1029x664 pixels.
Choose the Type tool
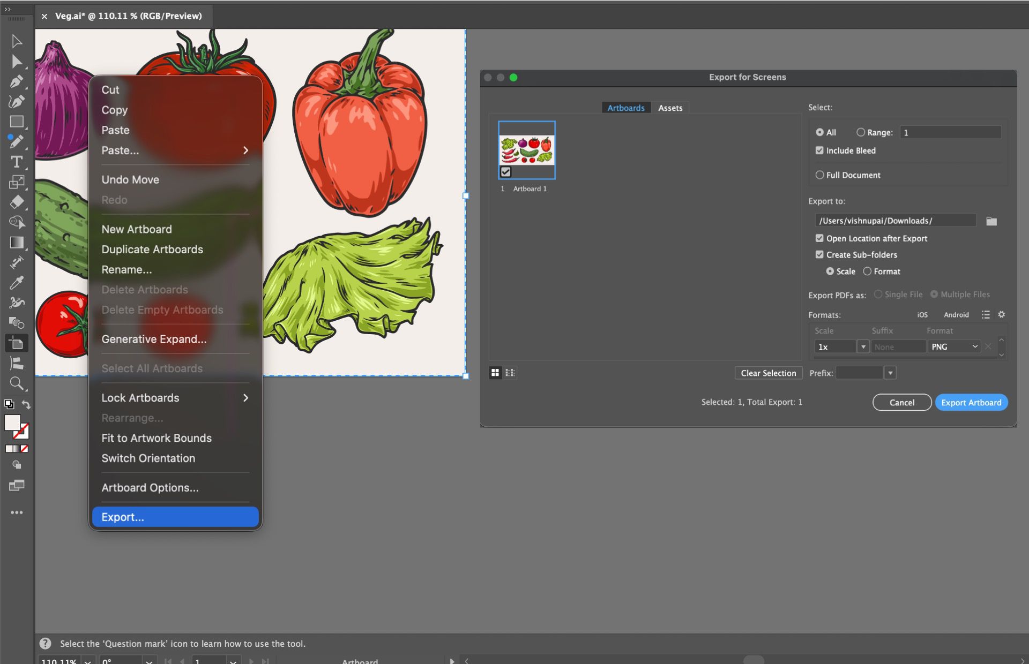[x=17, y=162]
